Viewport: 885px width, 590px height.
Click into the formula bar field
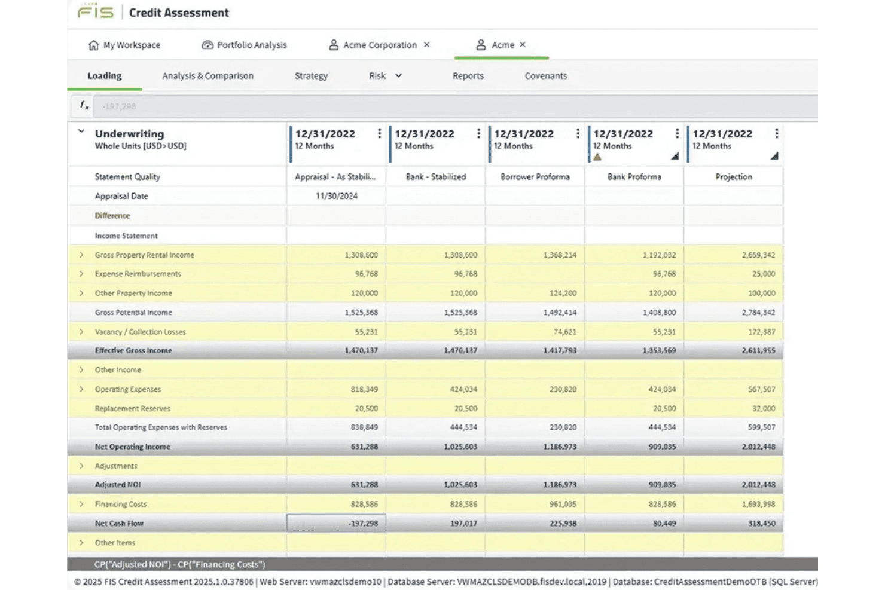pyautogui.click(x=456, y=106)
